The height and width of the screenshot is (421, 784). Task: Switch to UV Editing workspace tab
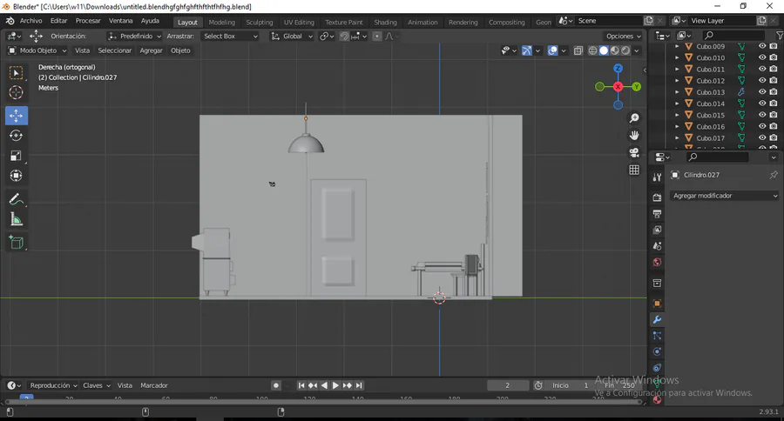(x=299, y=22)
